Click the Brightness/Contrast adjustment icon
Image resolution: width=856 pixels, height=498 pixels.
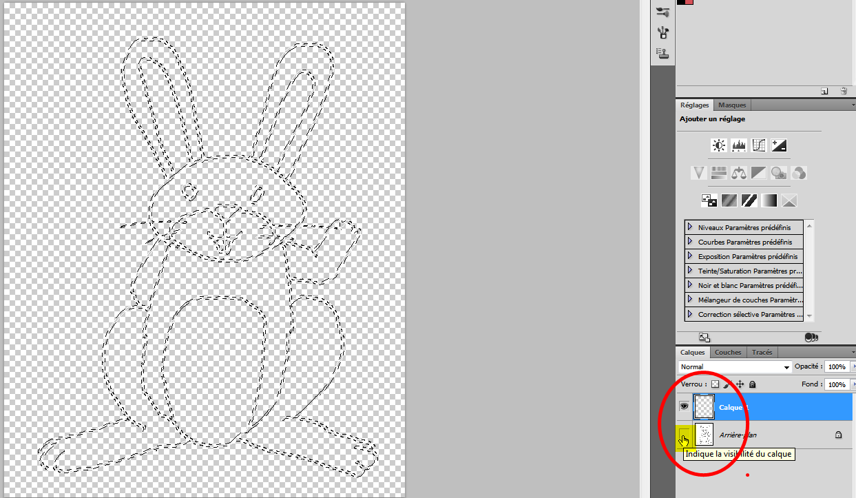(719, 145)
